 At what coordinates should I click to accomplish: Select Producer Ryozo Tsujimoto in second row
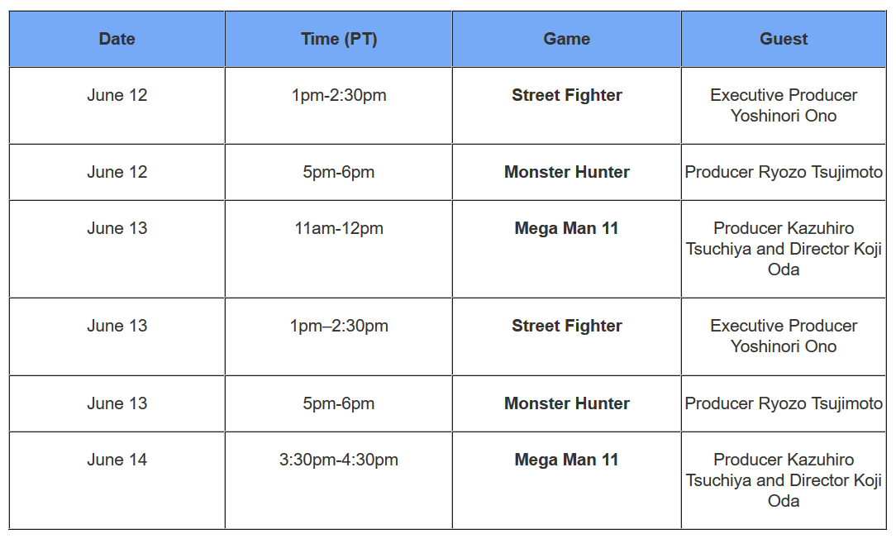point(784,172)
